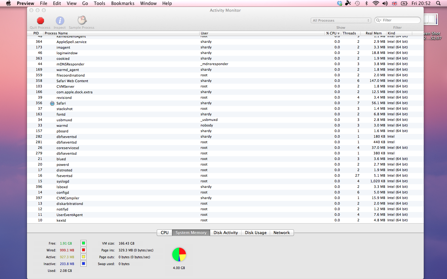Click the green Free memory color swatch
This screenshot has height=279, width=447.
pyautogui.click(x=84, y=243)
